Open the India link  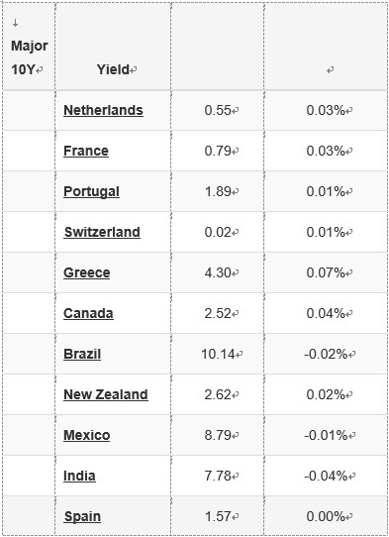tap(79, 476)
